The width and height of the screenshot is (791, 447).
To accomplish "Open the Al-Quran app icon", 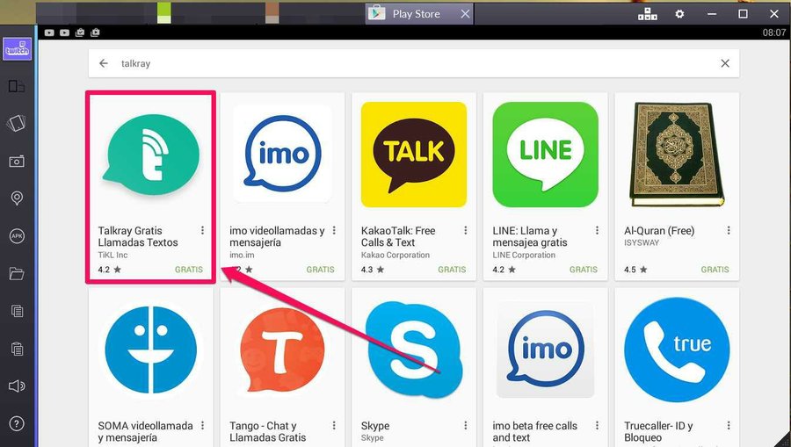I will point(677,155).
